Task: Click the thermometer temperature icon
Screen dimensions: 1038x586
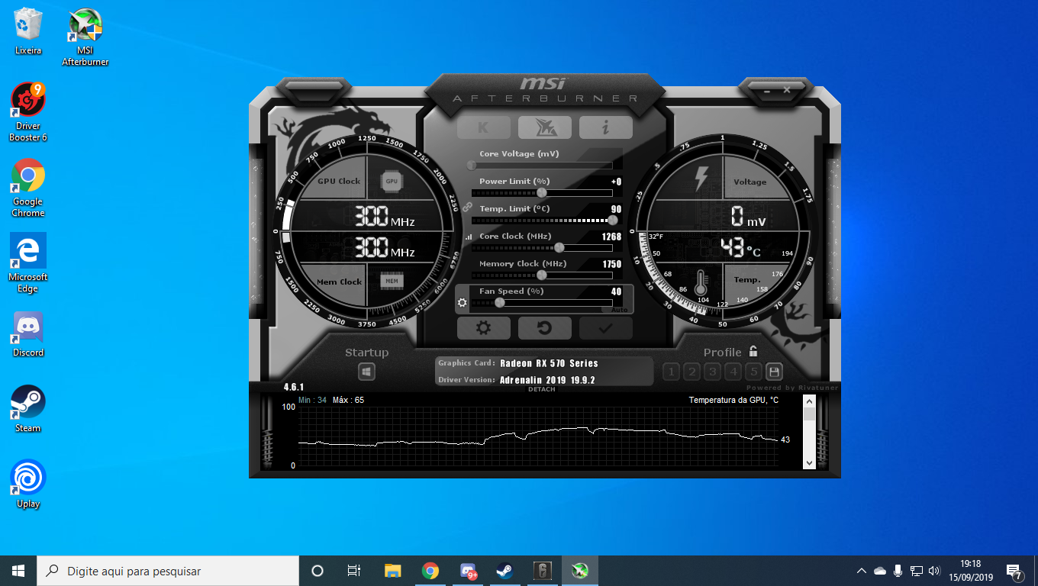Action: point(701,283)
